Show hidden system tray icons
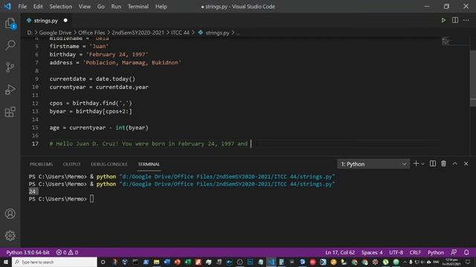 click(405, 262)
